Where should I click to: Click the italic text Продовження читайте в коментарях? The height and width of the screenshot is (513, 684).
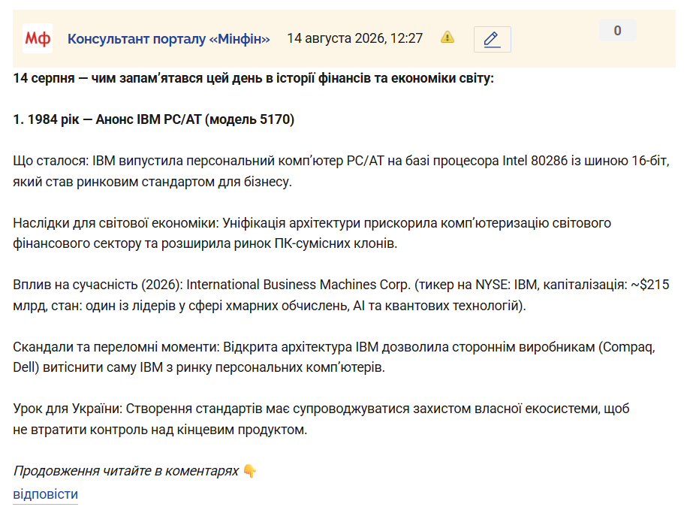(126, 471)
